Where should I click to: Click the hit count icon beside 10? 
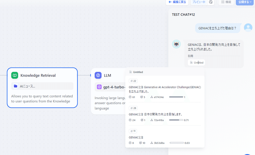point(141,143)
